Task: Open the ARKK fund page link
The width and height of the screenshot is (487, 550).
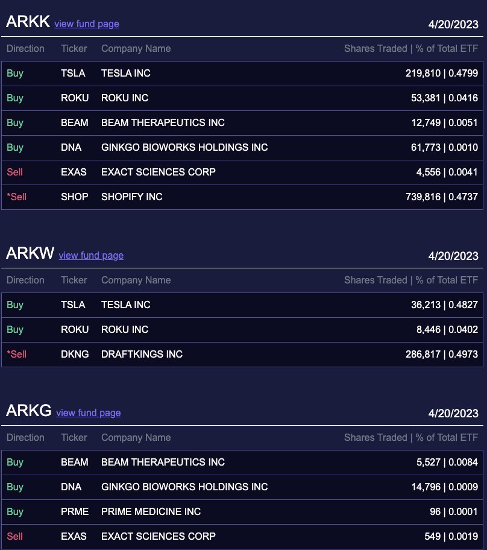Action: tap(86, 24)
